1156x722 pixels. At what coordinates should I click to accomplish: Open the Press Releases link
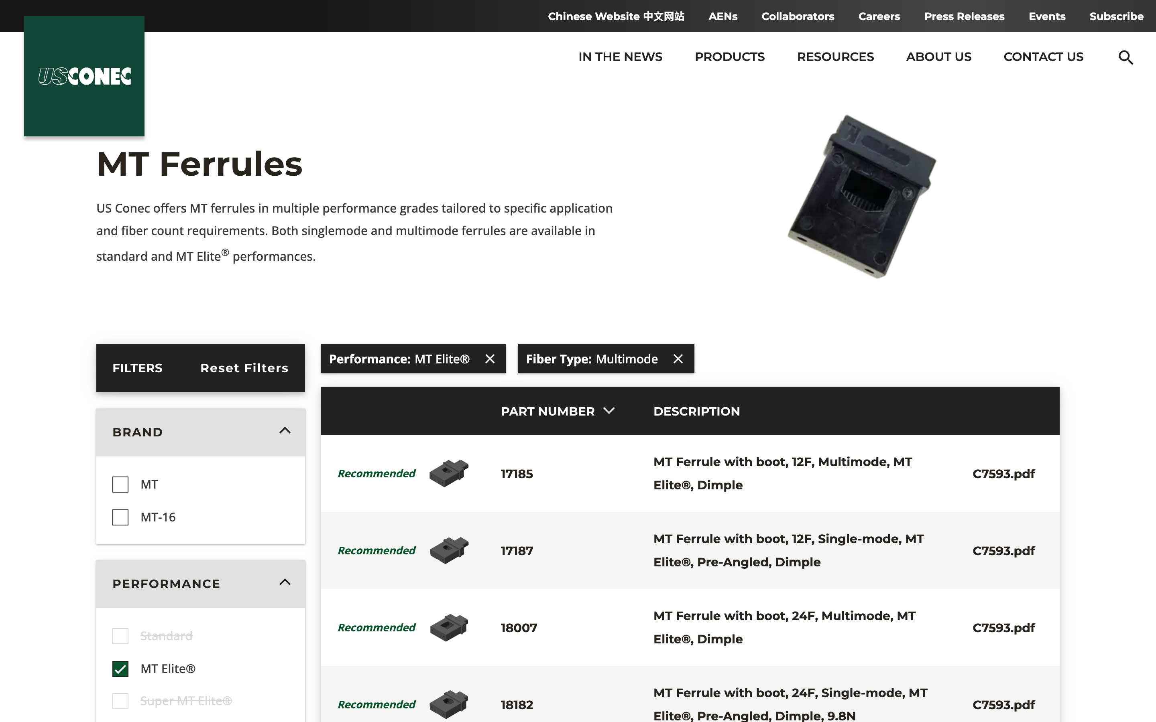point(964,16)
